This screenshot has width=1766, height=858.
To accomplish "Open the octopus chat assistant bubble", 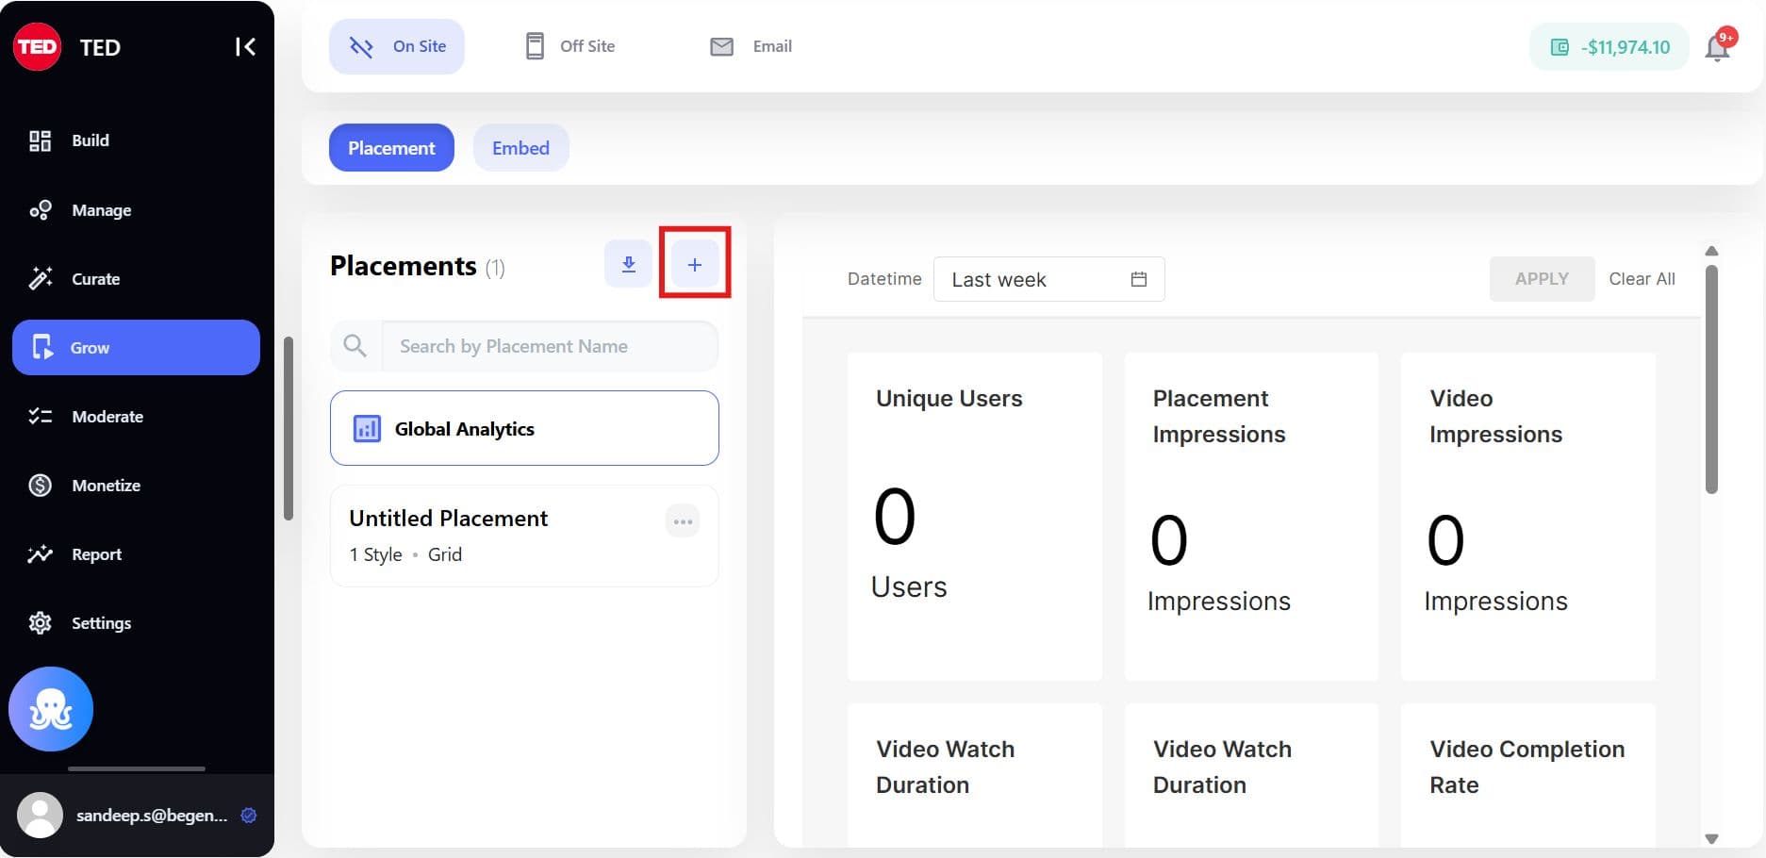I will tap(51, 709).
